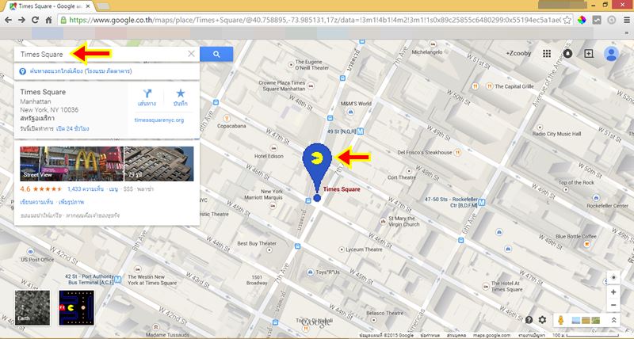Click the 47-50 Sts Rockefeller Ctr subway icon

pyautogui.click(x=482, y=203)
